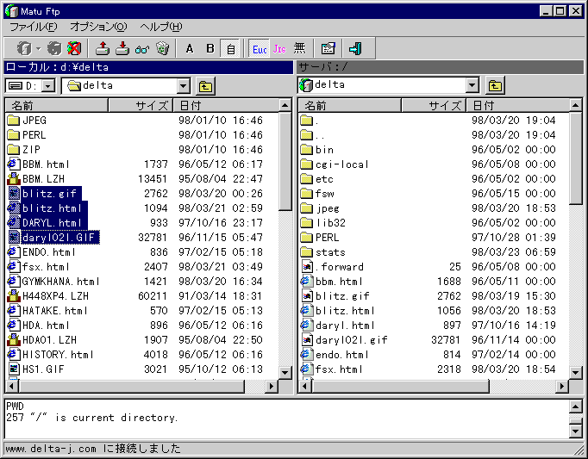Select local ZIP folder icon
Image resolution: width=588 pixels, height=459 pixels.
[14, 150]
